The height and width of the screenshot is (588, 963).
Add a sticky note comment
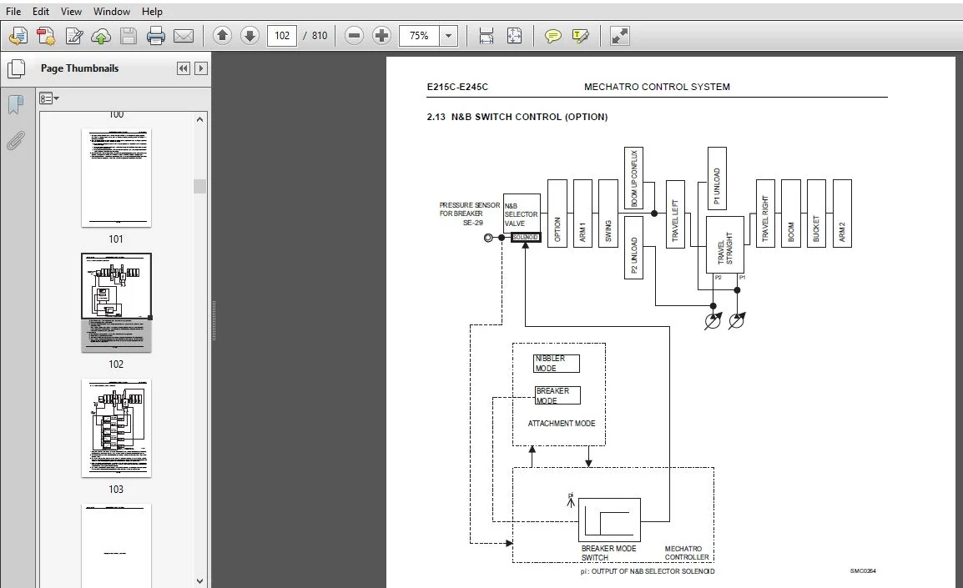point(552,36)
